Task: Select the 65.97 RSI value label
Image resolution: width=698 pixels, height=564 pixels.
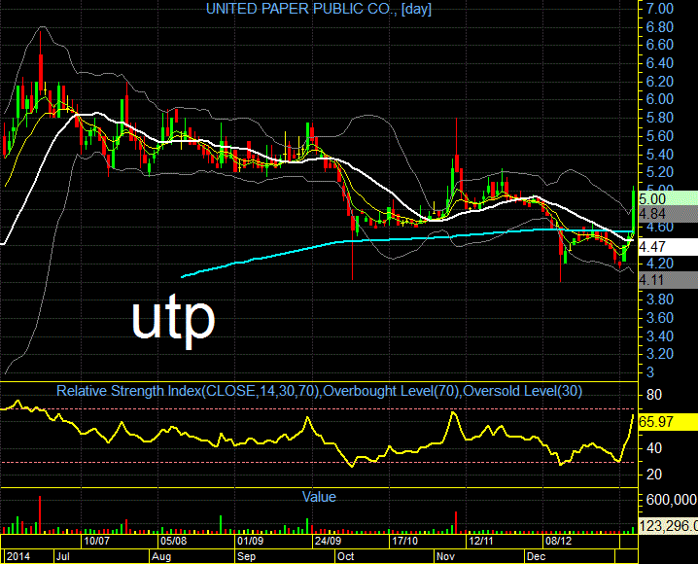Action: coord(668,422)
